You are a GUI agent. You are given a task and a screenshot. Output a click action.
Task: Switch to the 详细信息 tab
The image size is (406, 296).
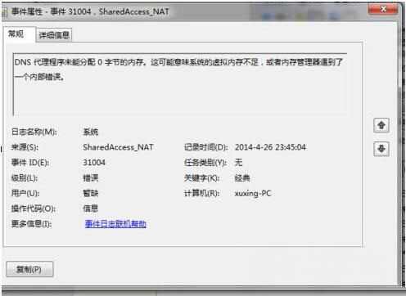[54, 35]
